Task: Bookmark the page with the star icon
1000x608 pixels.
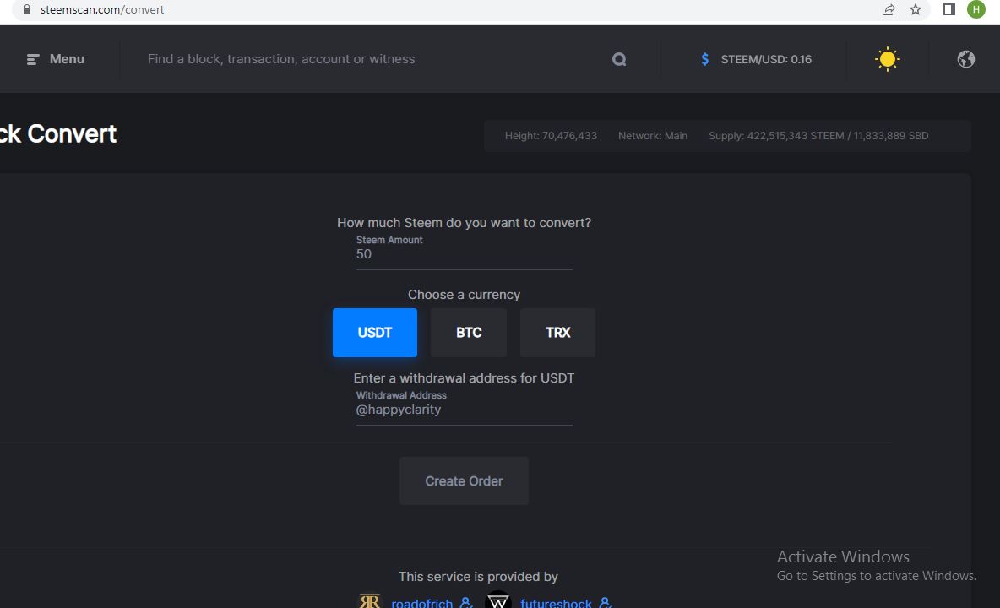Action: [916, 9]
